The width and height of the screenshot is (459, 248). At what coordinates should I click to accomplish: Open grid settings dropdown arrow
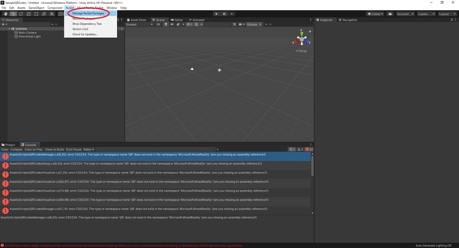point(202,24)
